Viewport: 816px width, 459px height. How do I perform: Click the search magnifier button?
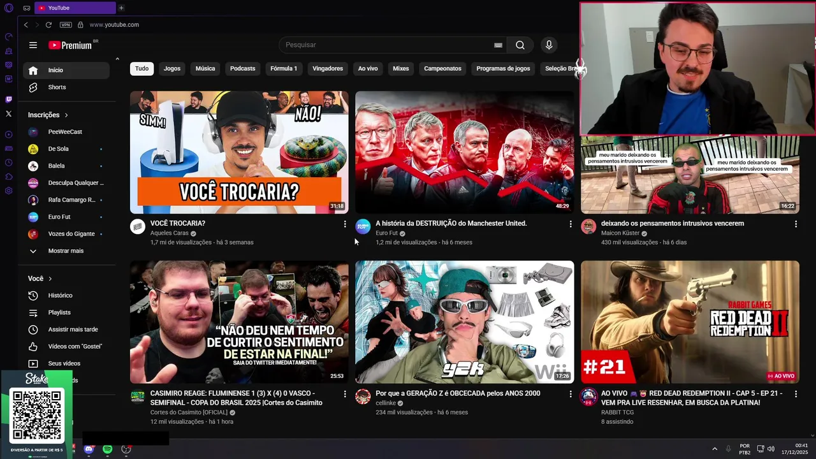tap(520, 45)
